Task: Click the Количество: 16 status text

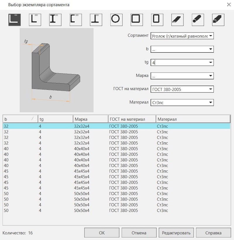Action: click(18, 233)
